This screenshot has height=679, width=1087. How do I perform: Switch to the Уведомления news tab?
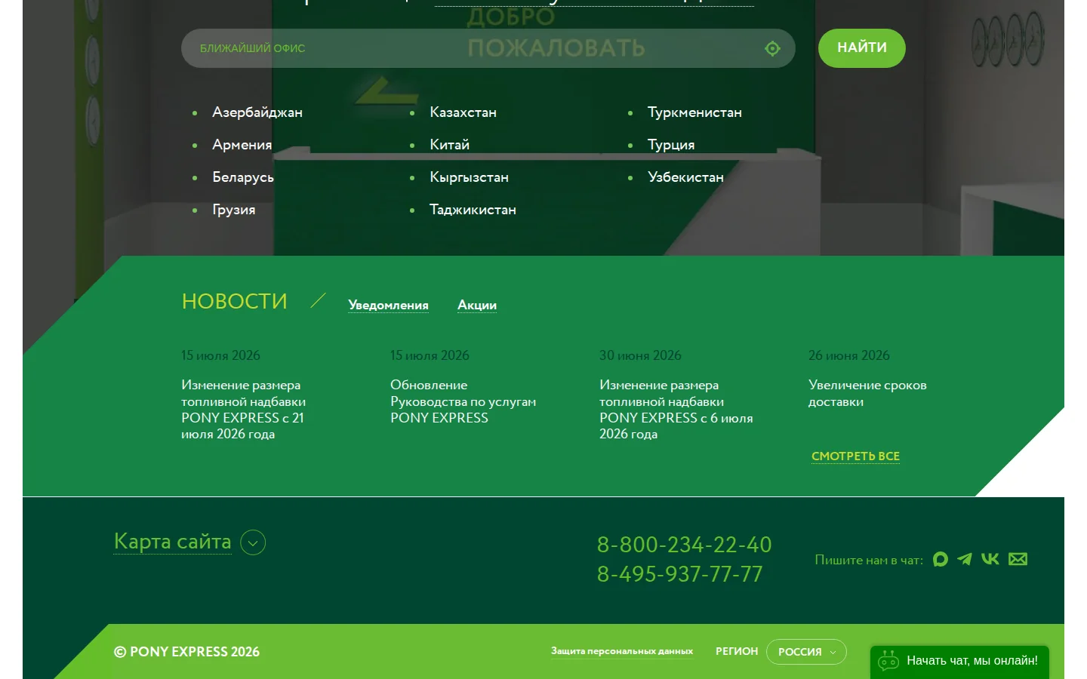(x=388, y=305)
